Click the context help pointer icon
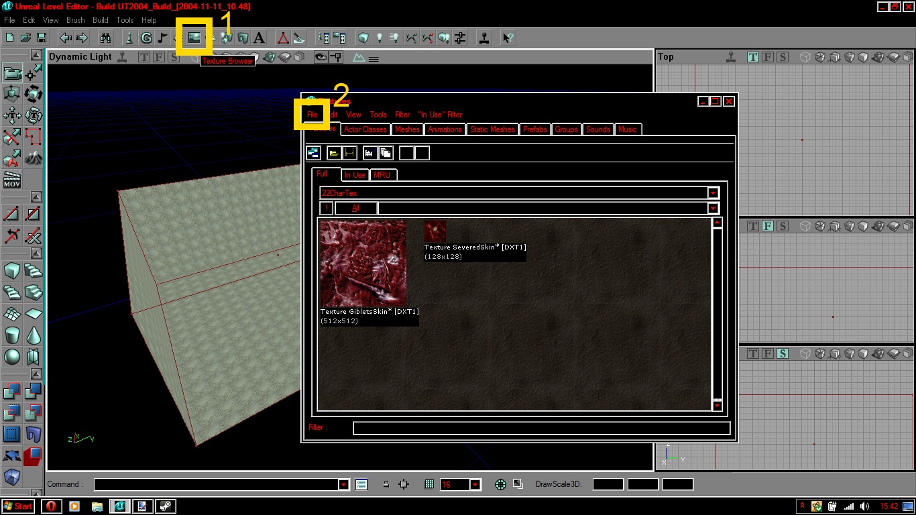 click(x=508, y=38)
